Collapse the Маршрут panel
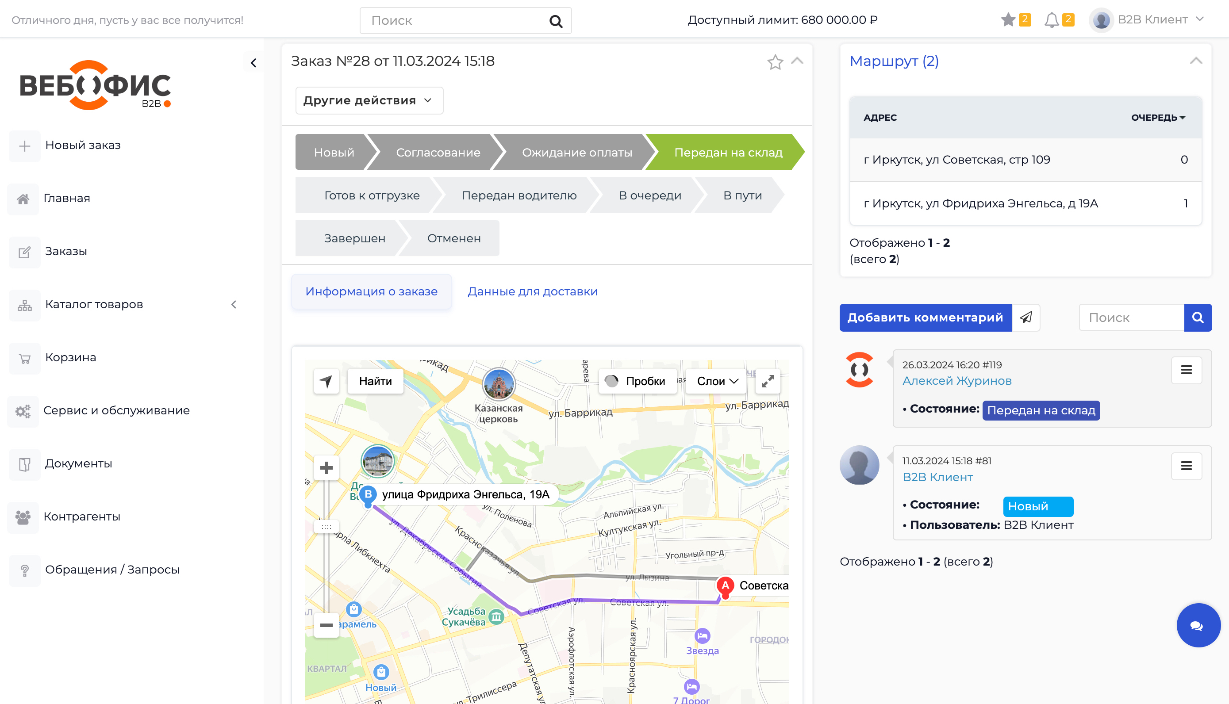This screenshot has width=1229, height=704. point(1196,61)
